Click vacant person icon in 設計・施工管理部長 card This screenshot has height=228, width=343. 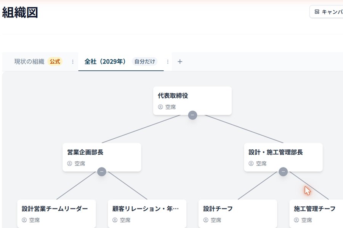(251, 163)
